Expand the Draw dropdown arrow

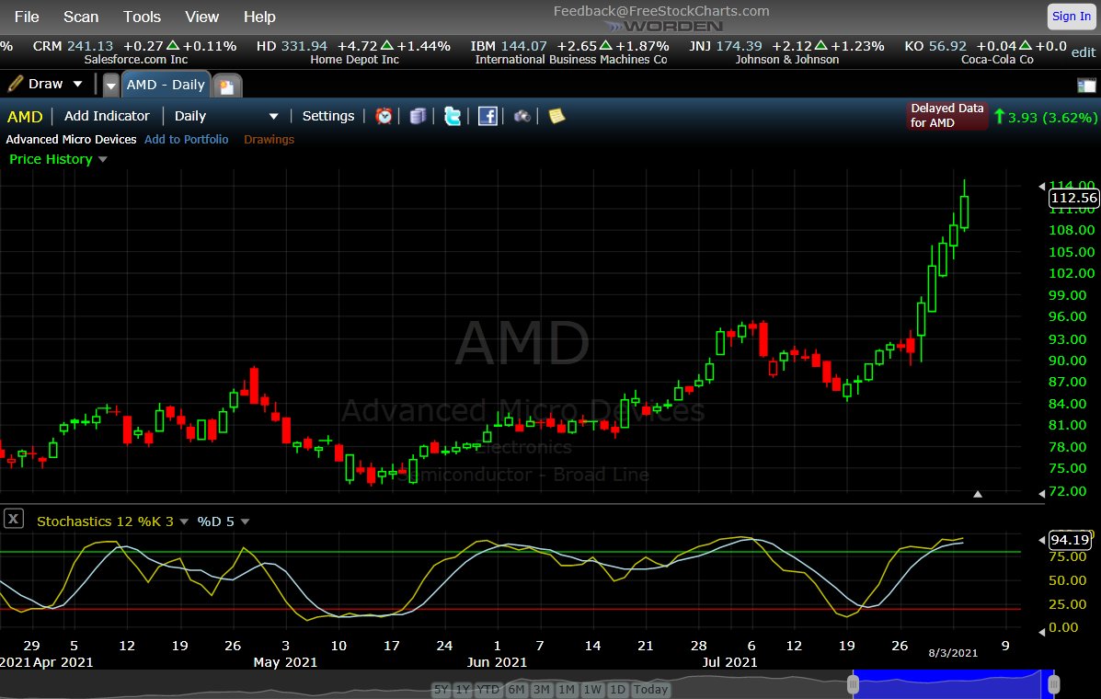pos(78,85)
